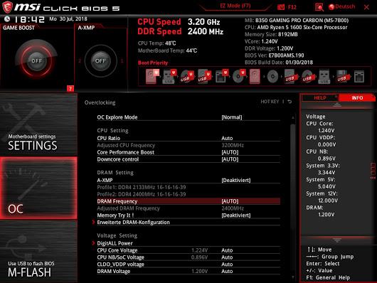Screen dimensions: 377x283
Task: Open Downcore control [AUTO] option
Action: click(188, 159)
